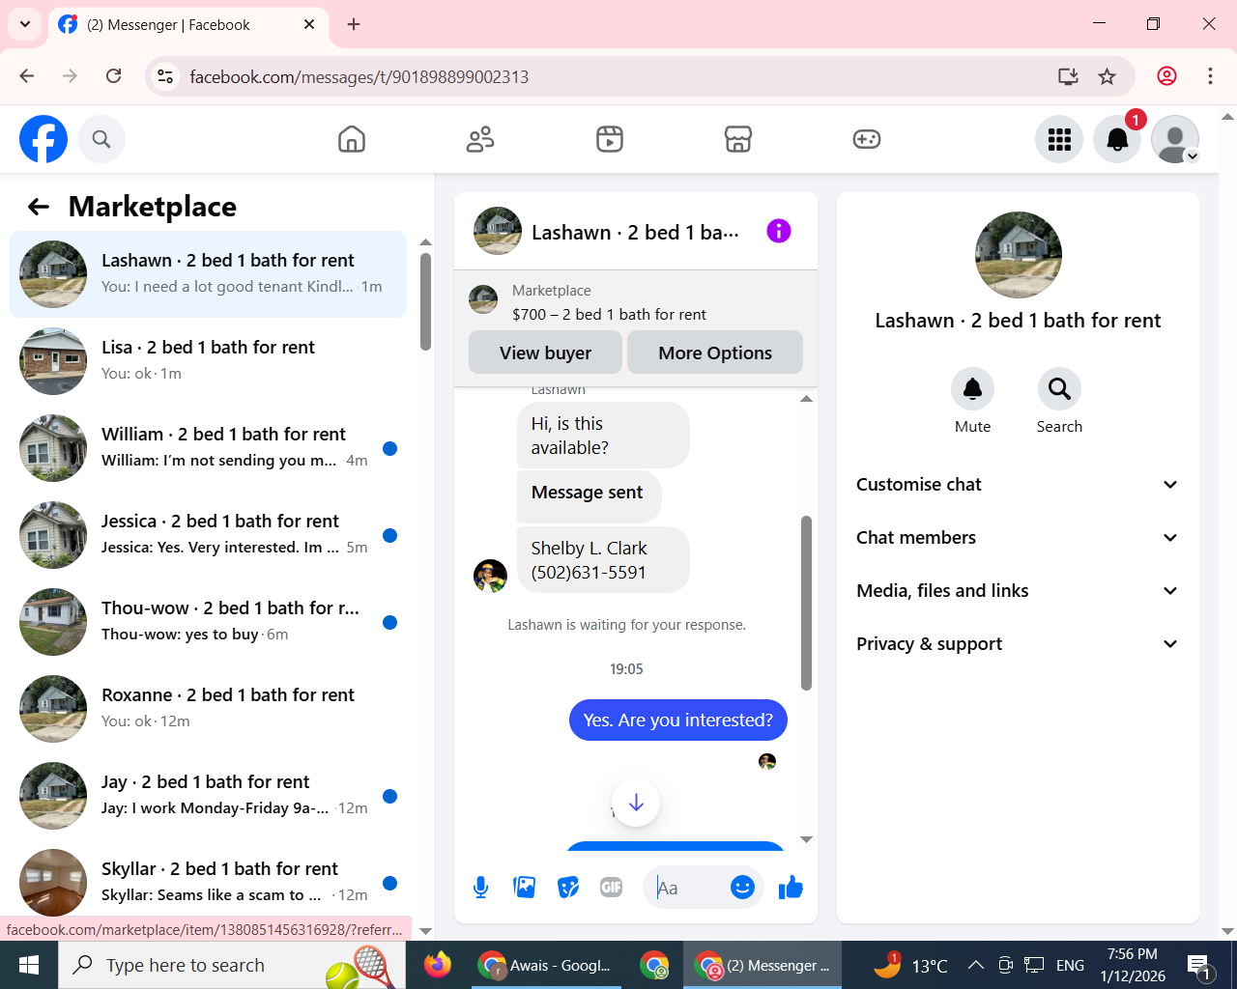
Task: Open the account profile picture menu
Action: [x=1175, y=139]
